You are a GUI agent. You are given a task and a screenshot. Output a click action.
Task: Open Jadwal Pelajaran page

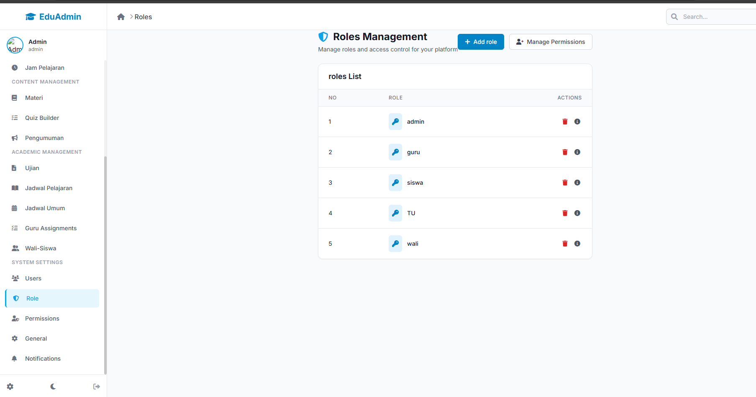(49, 188)
